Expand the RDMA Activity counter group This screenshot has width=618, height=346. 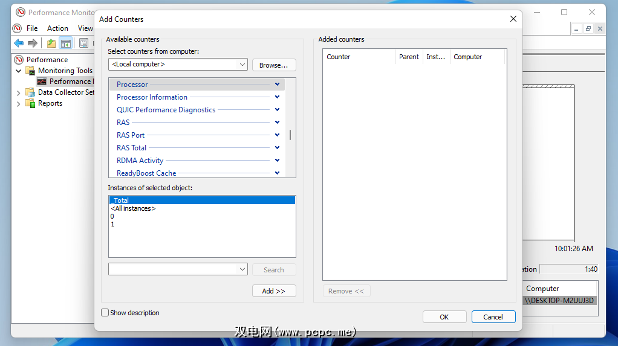(x=277, y=160)
